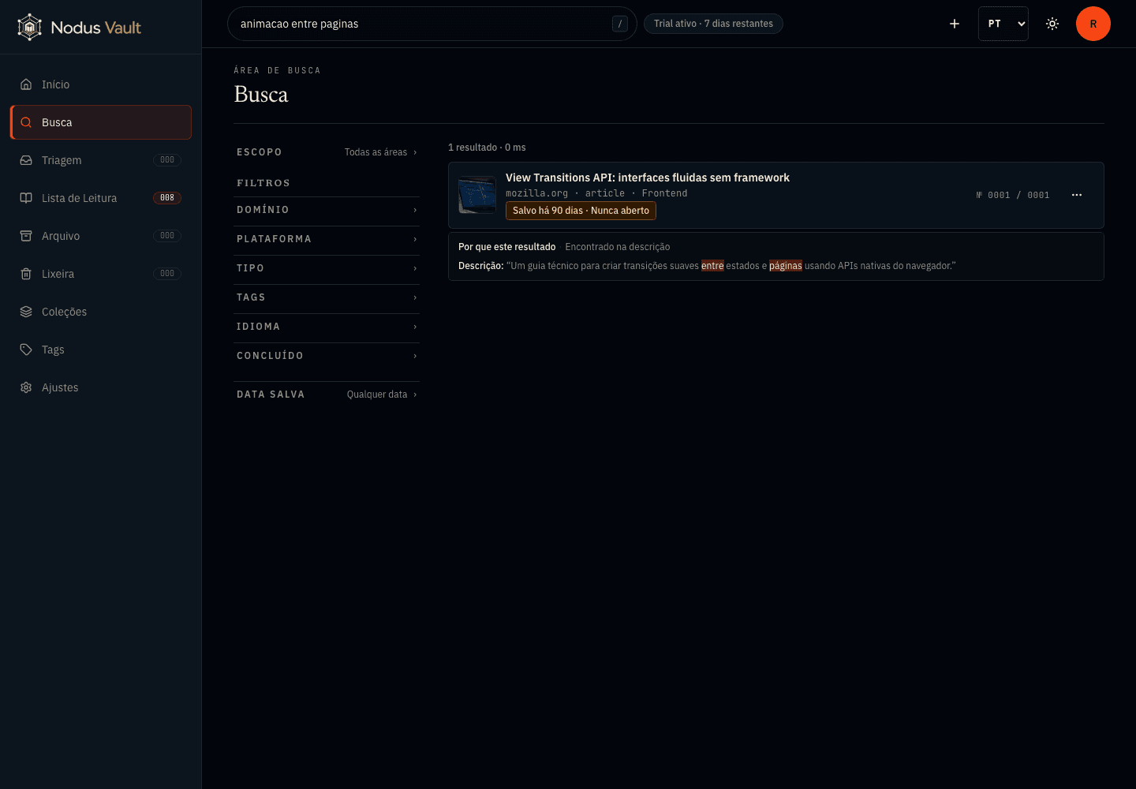Go to Início in sidebar
1136x789 pixels.
click(101, 84)
